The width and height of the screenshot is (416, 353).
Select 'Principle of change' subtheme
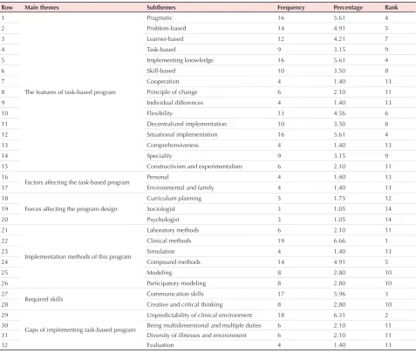[x=172, y=92]
